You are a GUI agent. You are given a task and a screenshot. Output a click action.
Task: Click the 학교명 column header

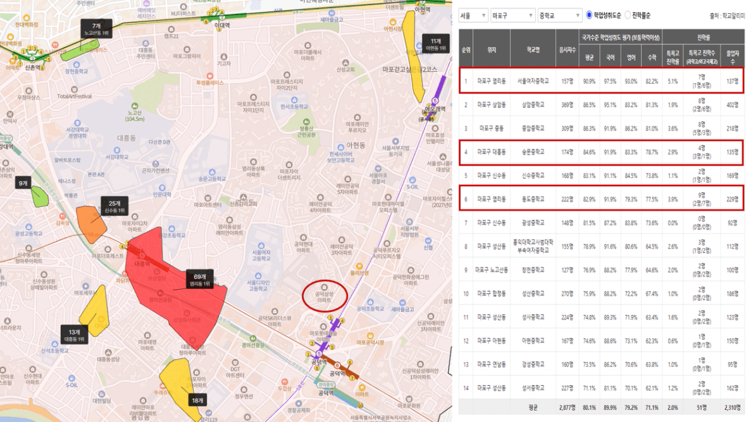tap(533, 50)
